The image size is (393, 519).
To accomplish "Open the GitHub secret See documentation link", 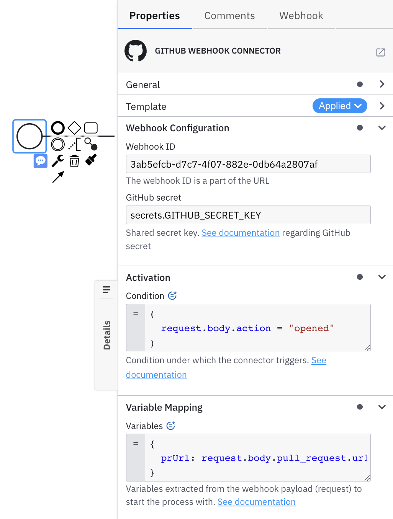I will 241,233.
